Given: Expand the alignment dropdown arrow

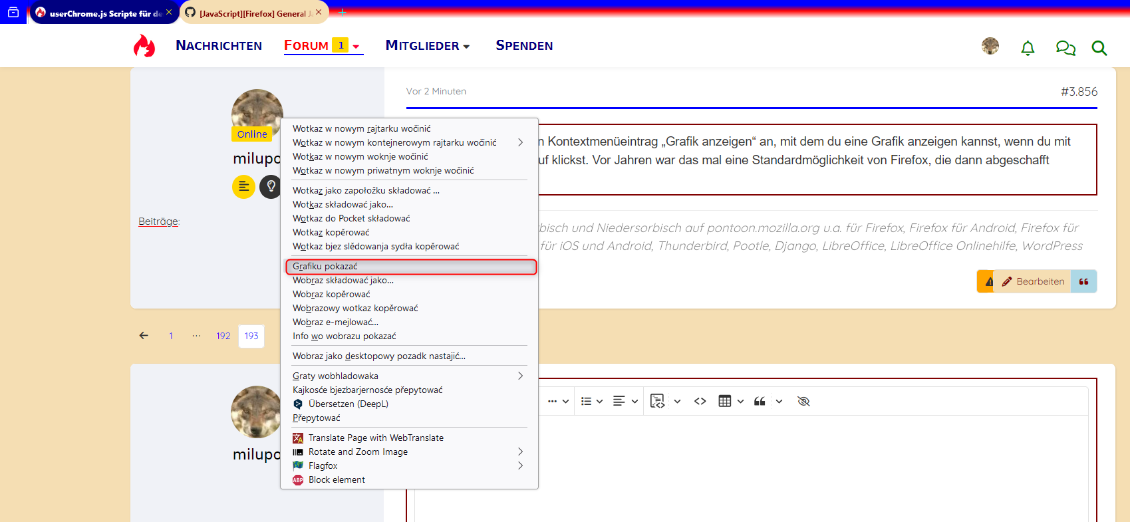Looking at the screenshot, I should point(635,401).
